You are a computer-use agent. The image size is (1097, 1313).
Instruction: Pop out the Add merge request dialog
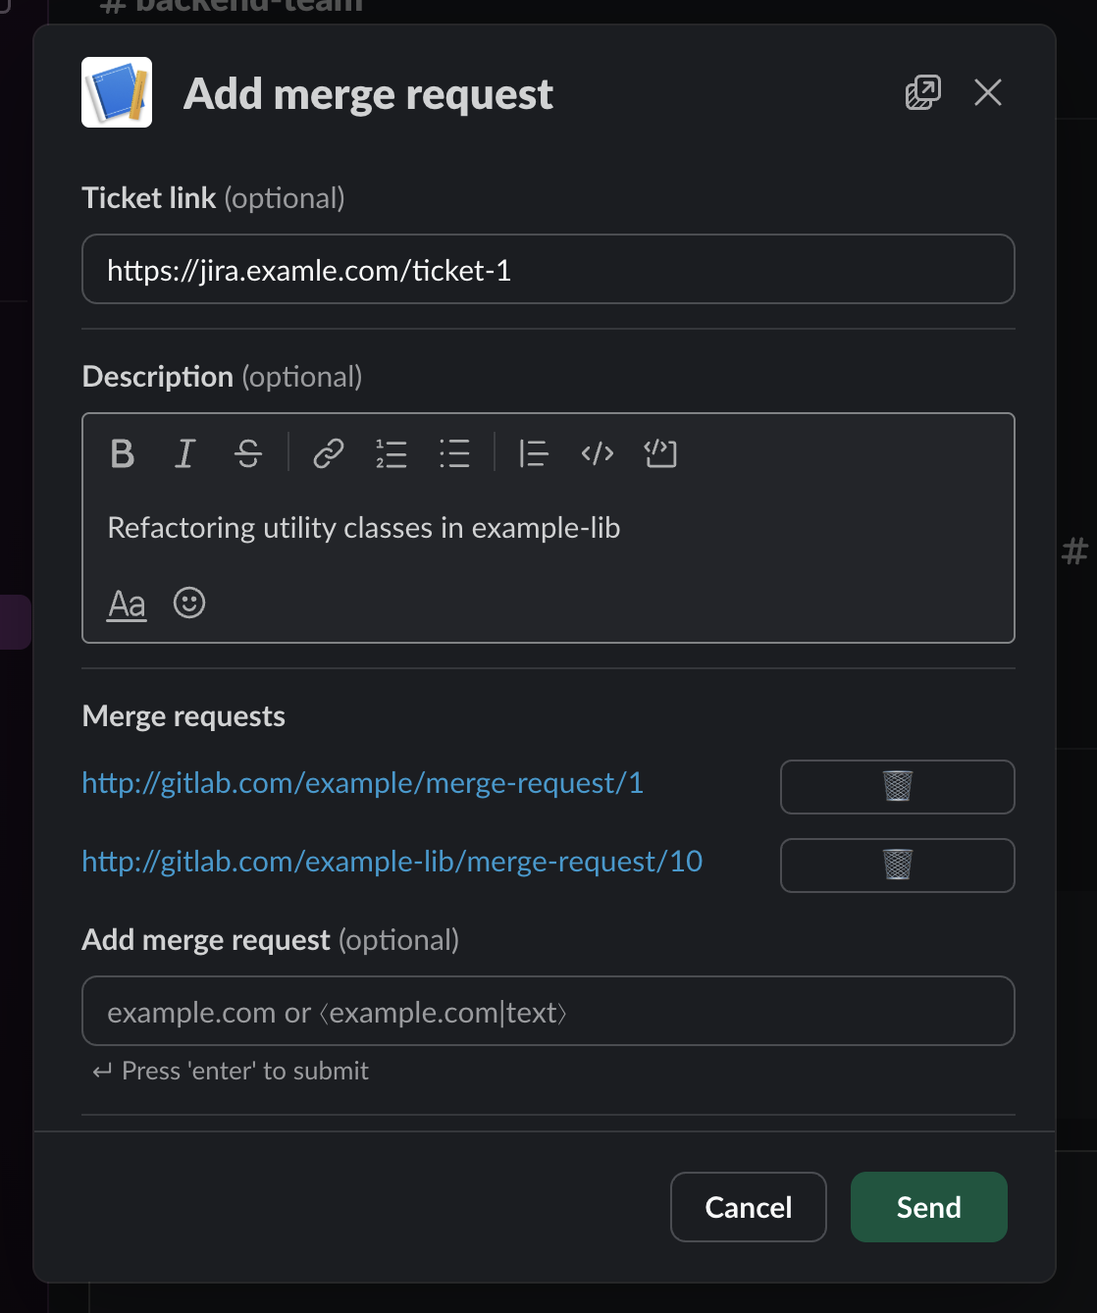click(920, 92)
